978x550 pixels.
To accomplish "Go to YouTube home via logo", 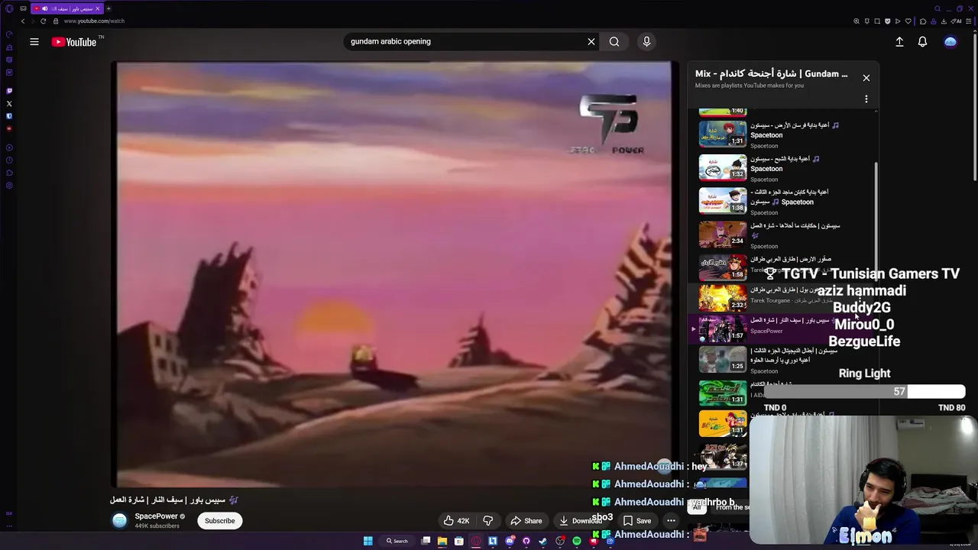I will (x=75, y=42).
